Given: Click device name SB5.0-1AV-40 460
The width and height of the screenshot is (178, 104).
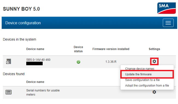Looking at the screenshot, I should 38,60.
